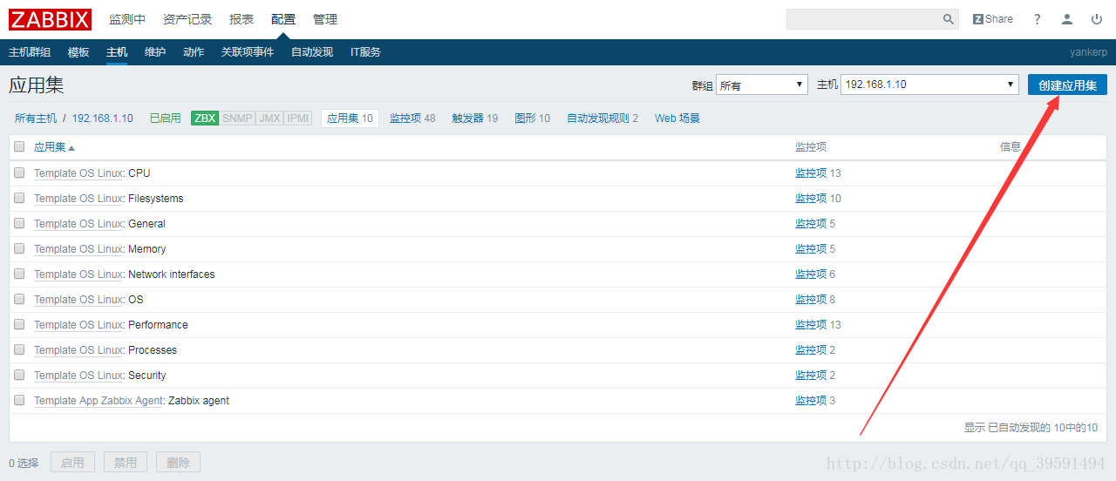Viewport: 1116px width, 481px height.
Task: Click the 启用 button
Action: click(x=72, y=463)
